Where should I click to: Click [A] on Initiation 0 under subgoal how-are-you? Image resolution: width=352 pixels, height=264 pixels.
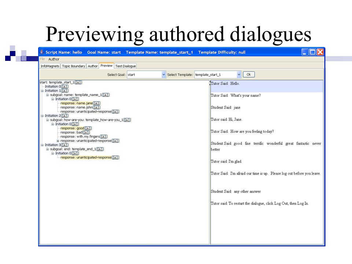[x=75, y=124]
